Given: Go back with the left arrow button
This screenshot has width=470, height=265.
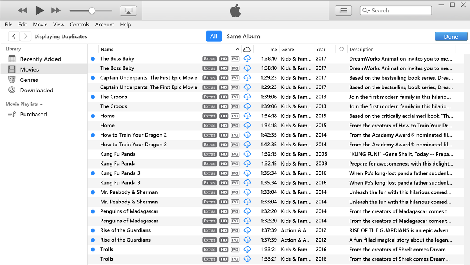Looking at the screenshot, I should [14, 36].
